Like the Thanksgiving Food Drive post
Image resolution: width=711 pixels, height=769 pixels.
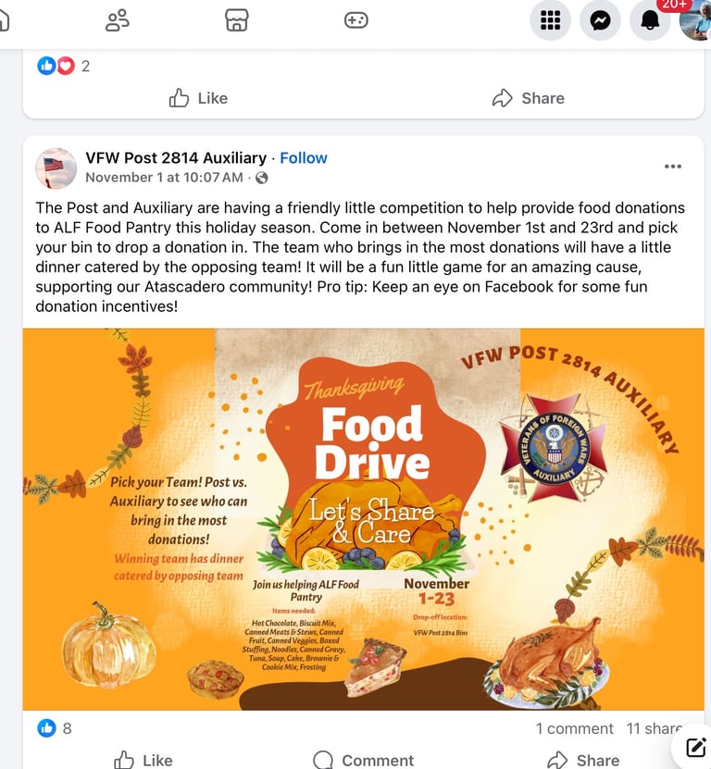143,760
